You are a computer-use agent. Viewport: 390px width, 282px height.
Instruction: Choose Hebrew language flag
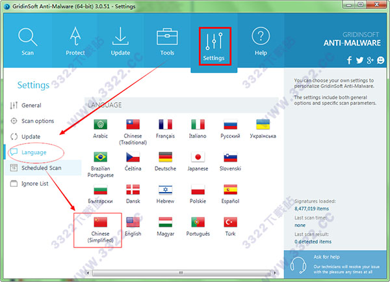165,190
